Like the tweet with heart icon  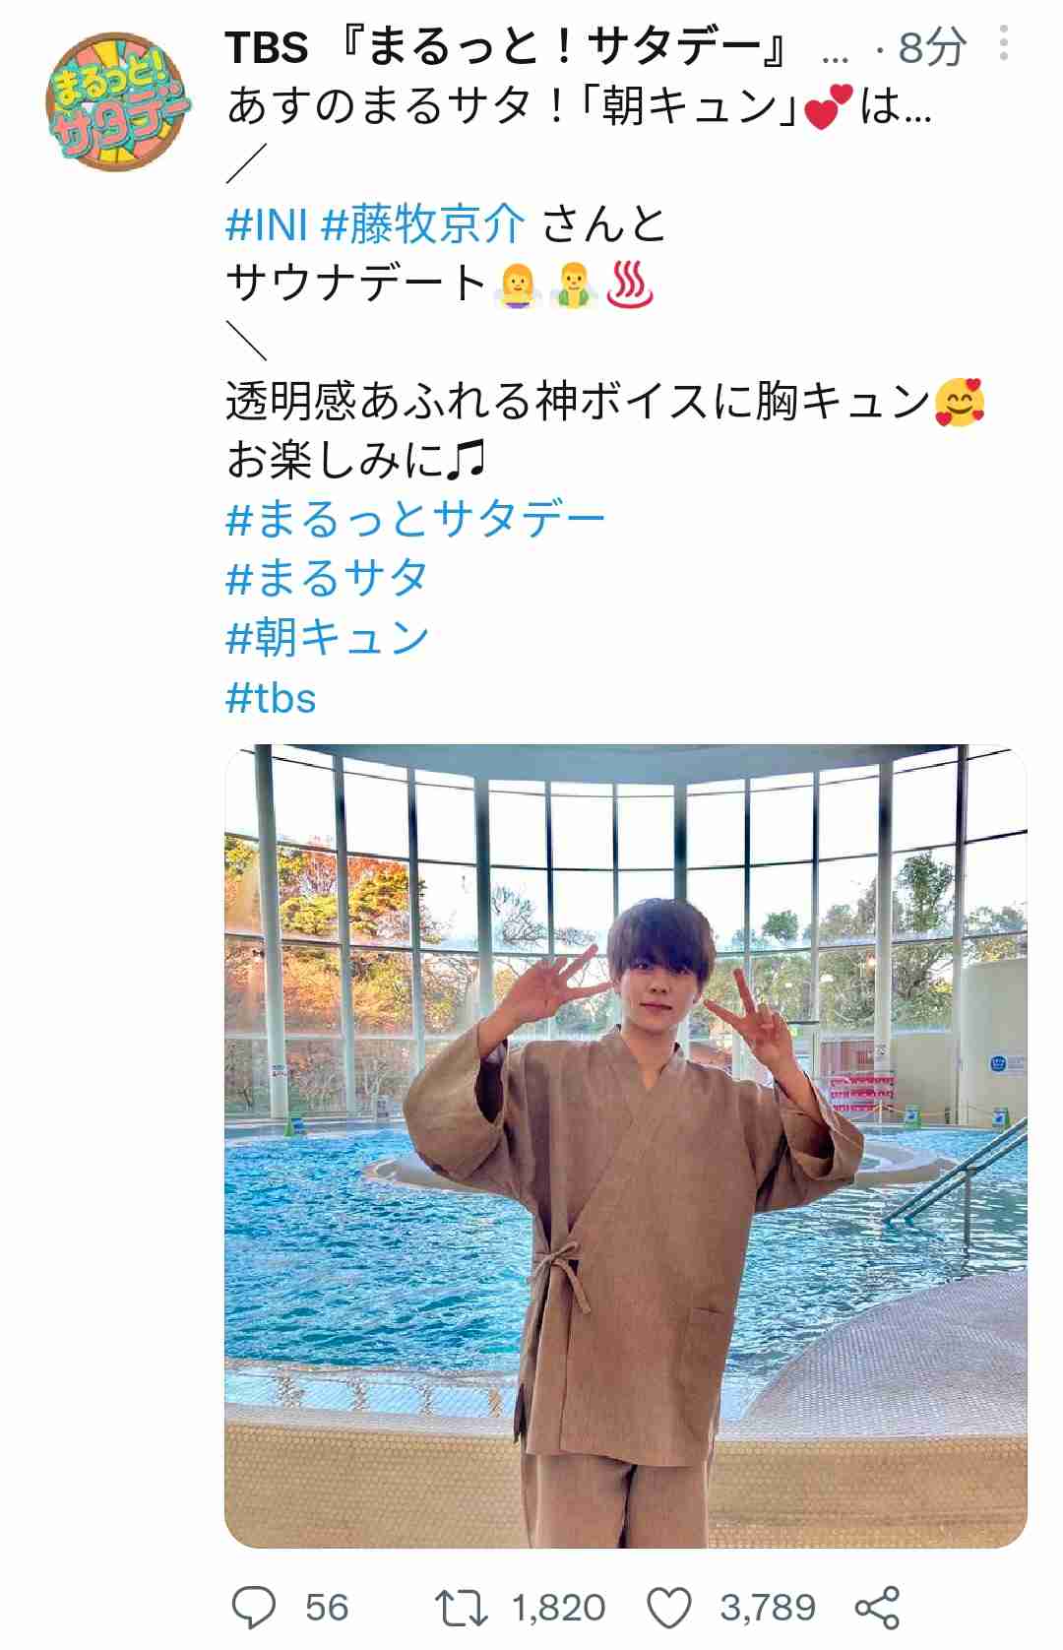669,1607
